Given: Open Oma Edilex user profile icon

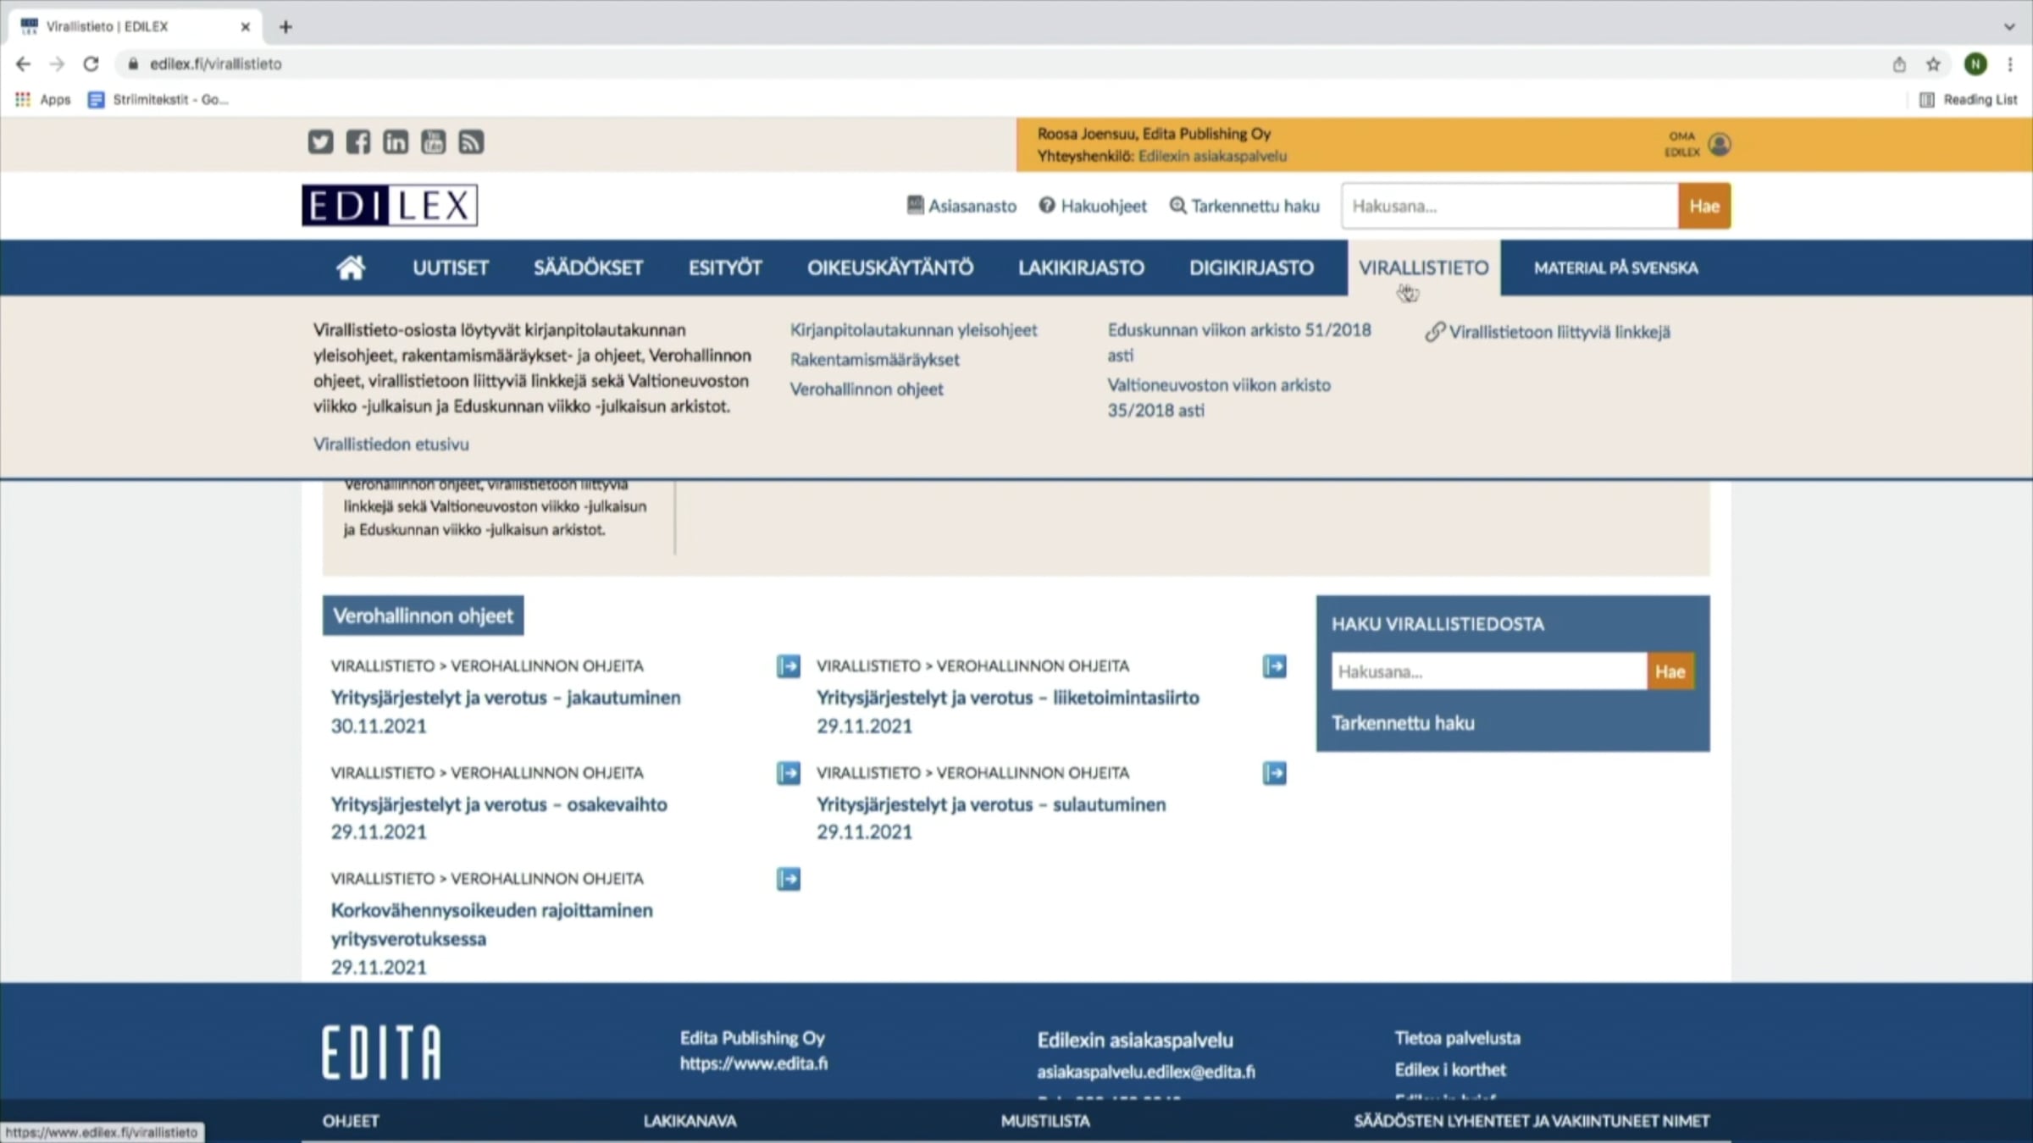Looking at the screenshot, I should [x=1719, y=145].
